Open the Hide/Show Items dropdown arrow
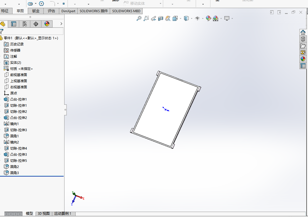 pyautogui.click(x=203, y=18)
